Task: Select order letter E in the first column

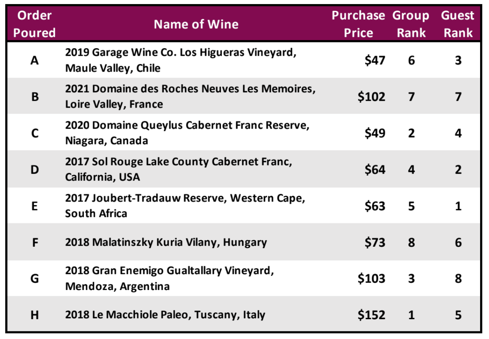Action: click(34, 206)
